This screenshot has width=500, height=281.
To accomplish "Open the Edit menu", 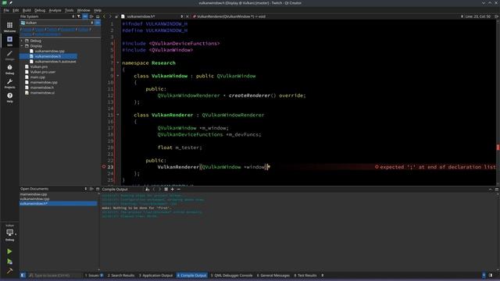I will [x=16, y=10].
